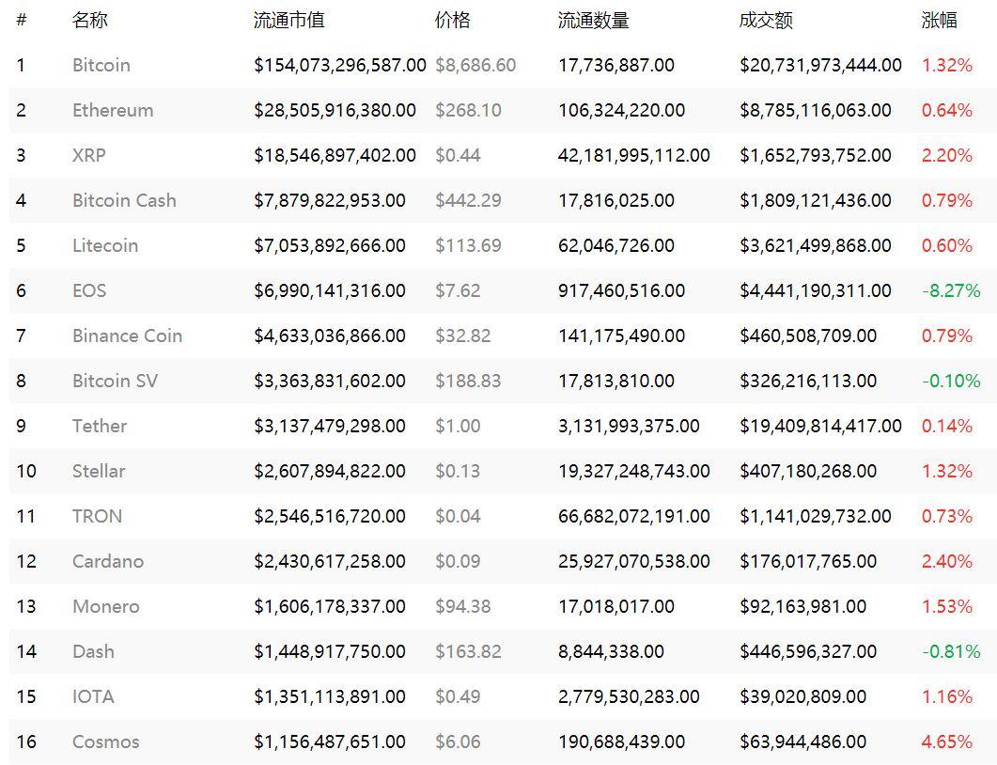Open Bitcoin Cash details link
Image resolution: width=997 pixels, height=765 pixels.
124,200
